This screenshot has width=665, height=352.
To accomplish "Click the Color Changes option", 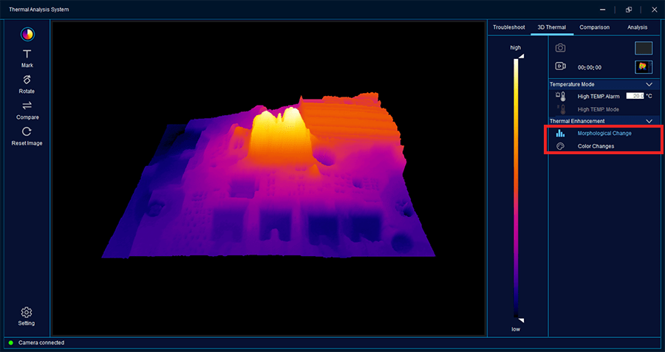I will (x=596, y=146).
